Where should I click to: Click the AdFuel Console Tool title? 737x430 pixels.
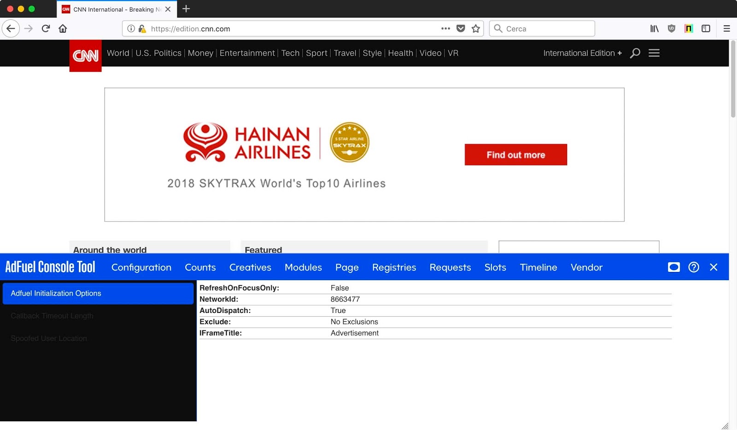click(50, 267)
